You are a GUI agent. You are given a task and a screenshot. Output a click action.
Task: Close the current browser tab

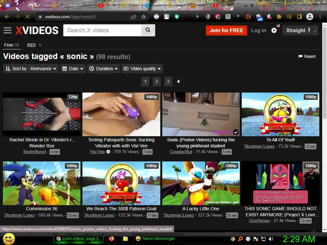point(252,5)
